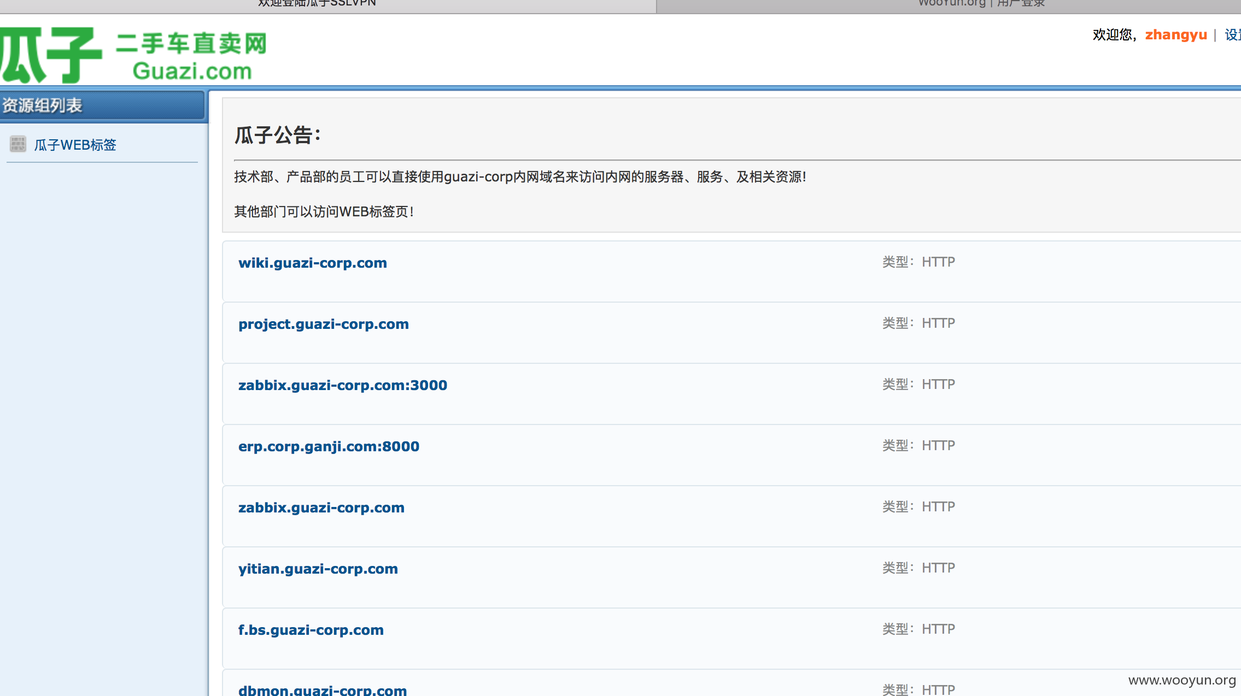Open erp.corp.ganji.com:8000 resource

329,446
